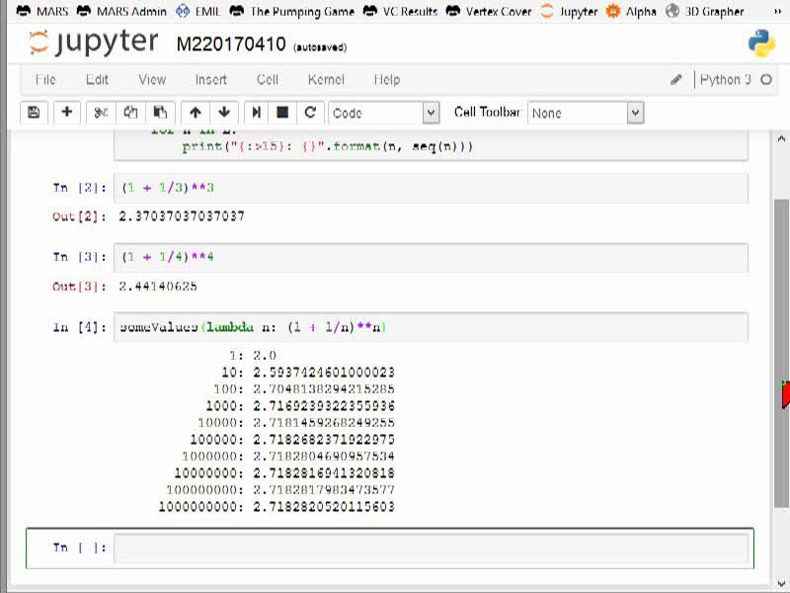790x593 pixels.
Task: Click the notebook vertical scrollbar thumb
Action: (781, 353)
